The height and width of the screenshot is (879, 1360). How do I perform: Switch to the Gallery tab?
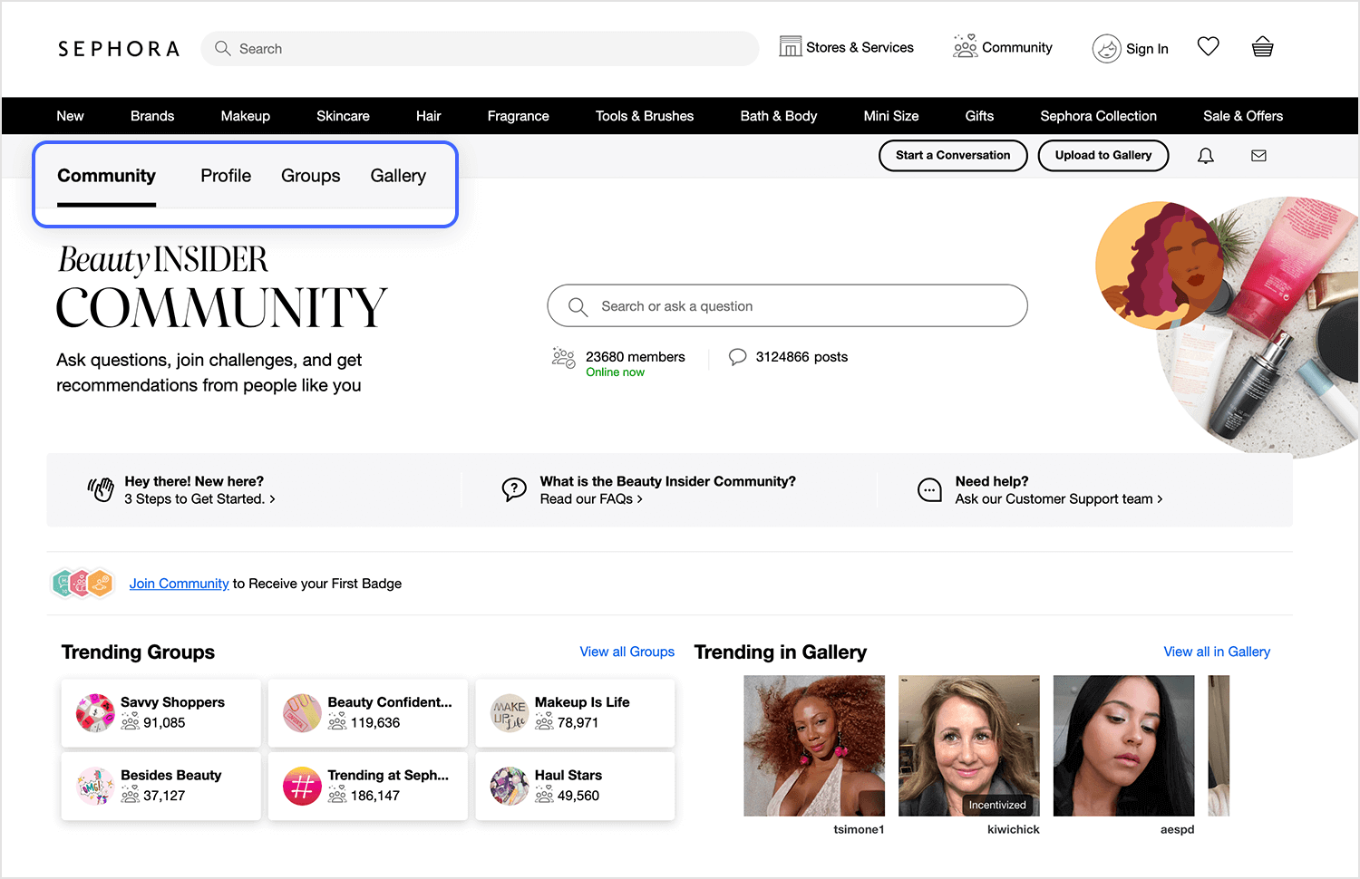click(398, 176)
